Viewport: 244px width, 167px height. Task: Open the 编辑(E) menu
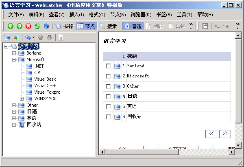click(x=37, y=15)
